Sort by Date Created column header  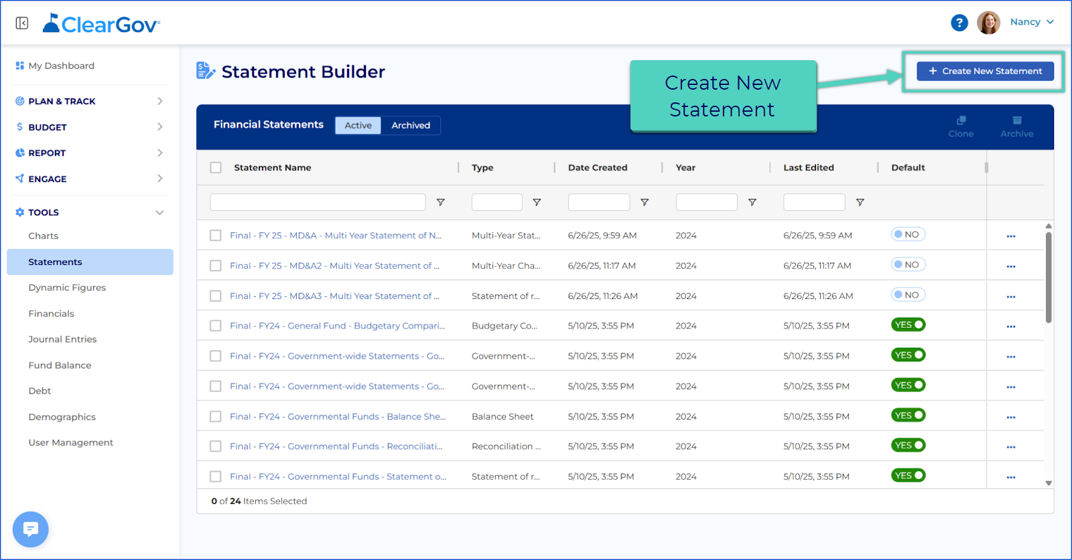click(x=598, y=167)
